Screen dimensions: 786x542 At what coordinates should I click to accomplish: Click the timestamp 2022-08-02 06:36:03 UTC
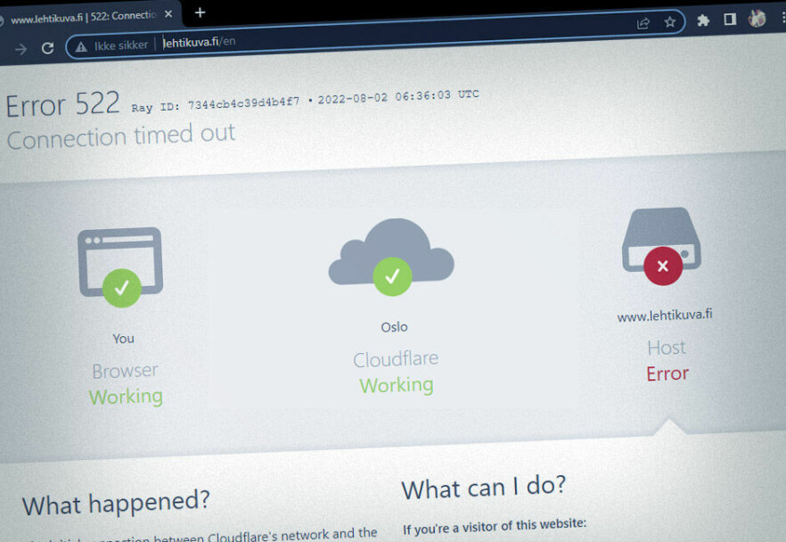[398, 97]
